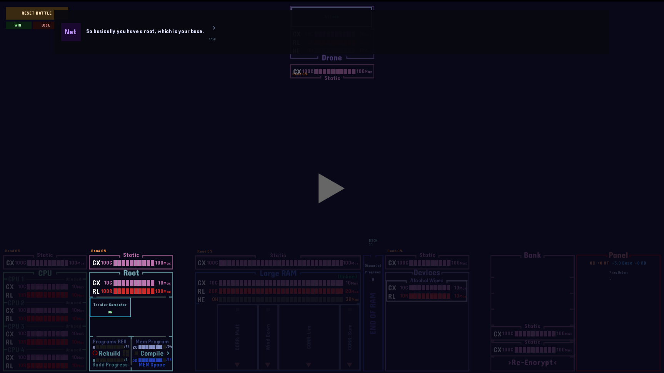Select the CPU 4 row header
Viewport: 664px width, 373px height.
[16, 350]
